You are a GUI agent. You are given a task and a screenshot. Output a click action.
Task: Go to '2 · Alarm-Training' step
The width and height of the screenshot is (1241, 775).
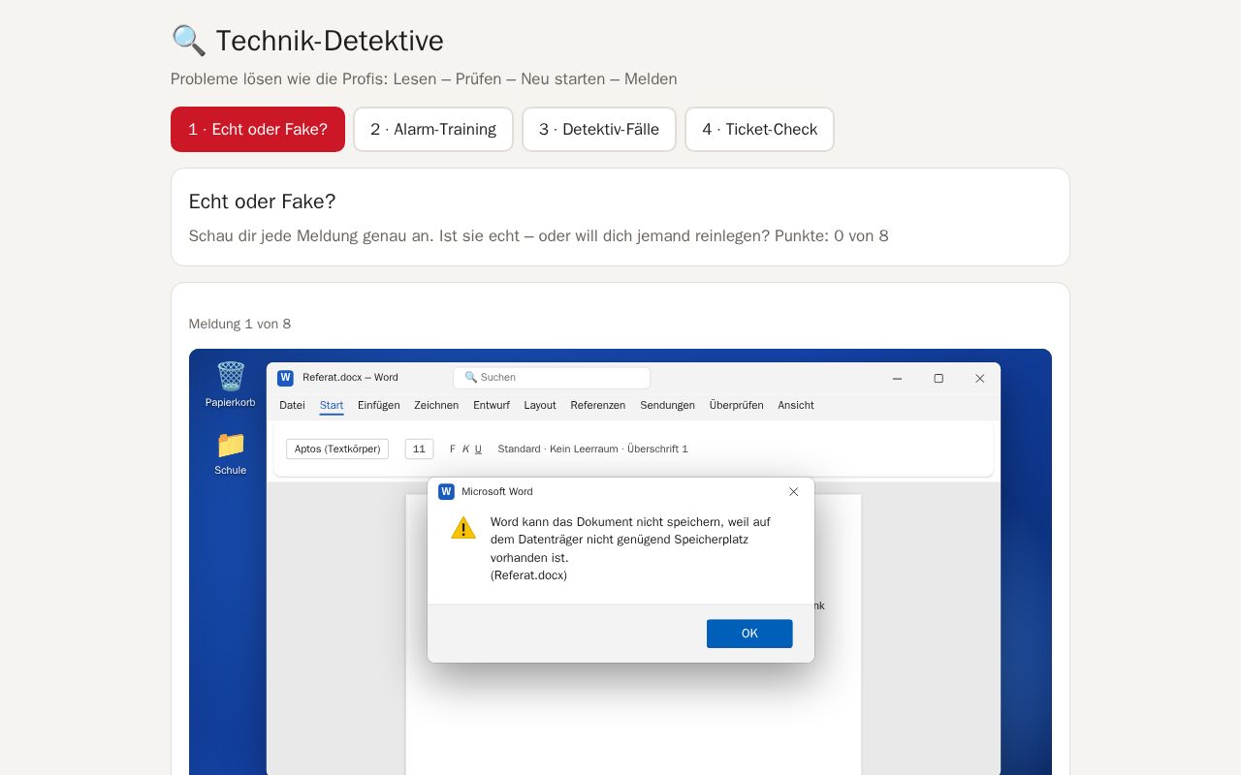pos(433,129)
